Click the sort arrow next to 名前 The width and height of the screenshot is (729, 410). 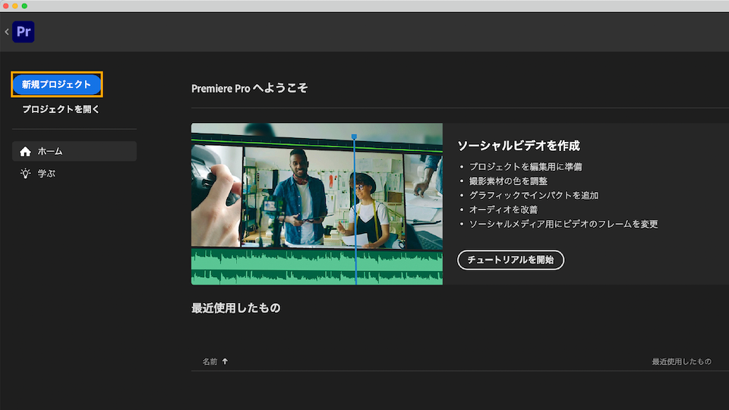point(225,361)
